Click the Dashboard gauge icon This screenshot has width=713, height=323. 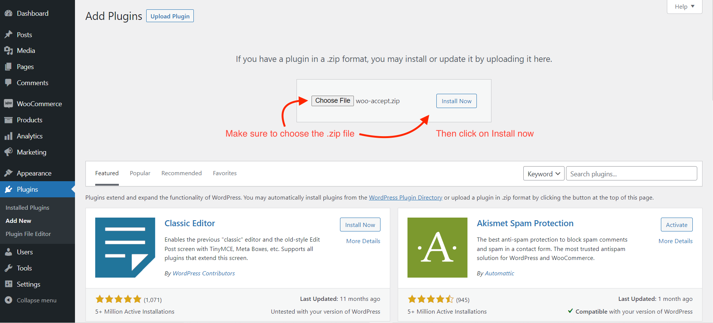(8, 13)
